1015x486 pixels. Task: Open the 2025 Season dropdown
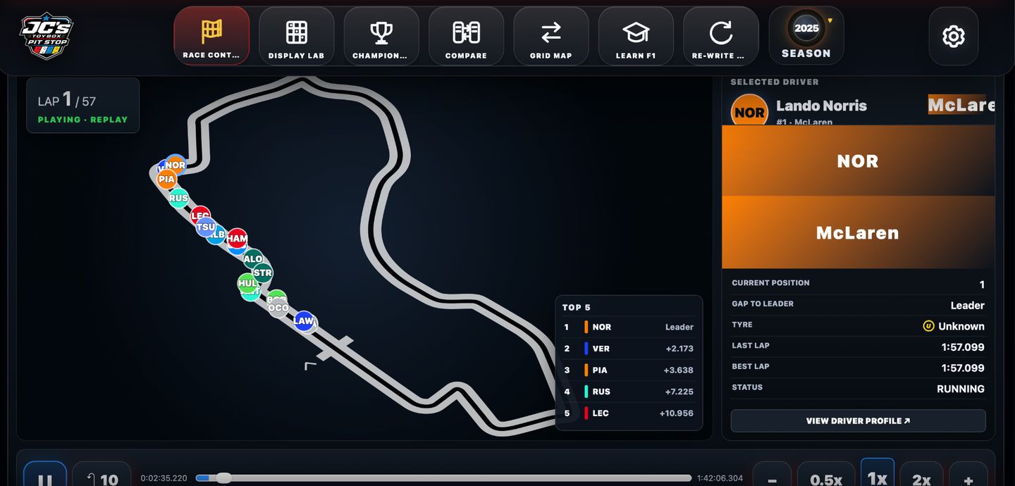[x=806, y=36]
